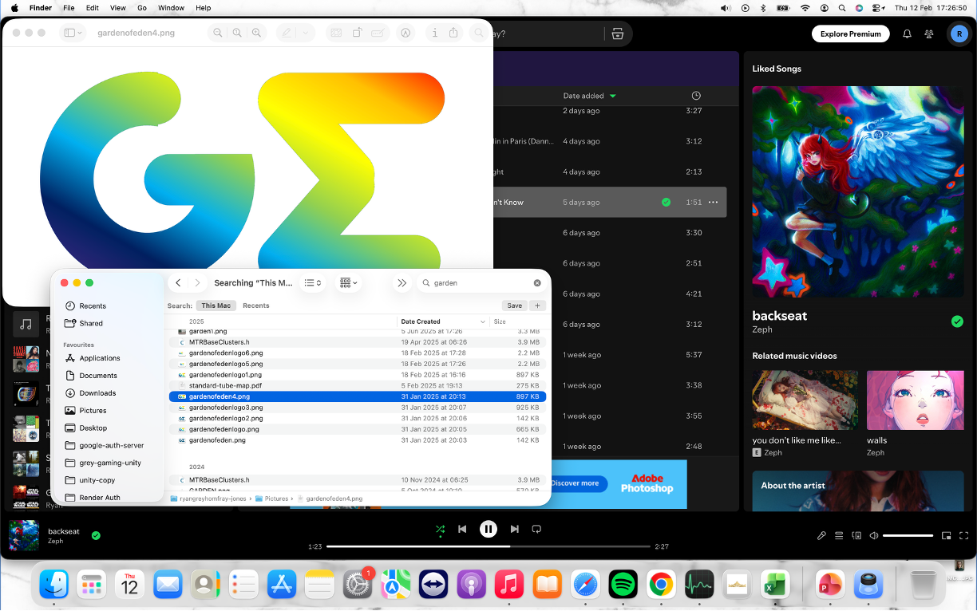Click the actual size zoom icon in Preview
The height and width of the screenshot is (611, 977).
click(x=237, y=33)
